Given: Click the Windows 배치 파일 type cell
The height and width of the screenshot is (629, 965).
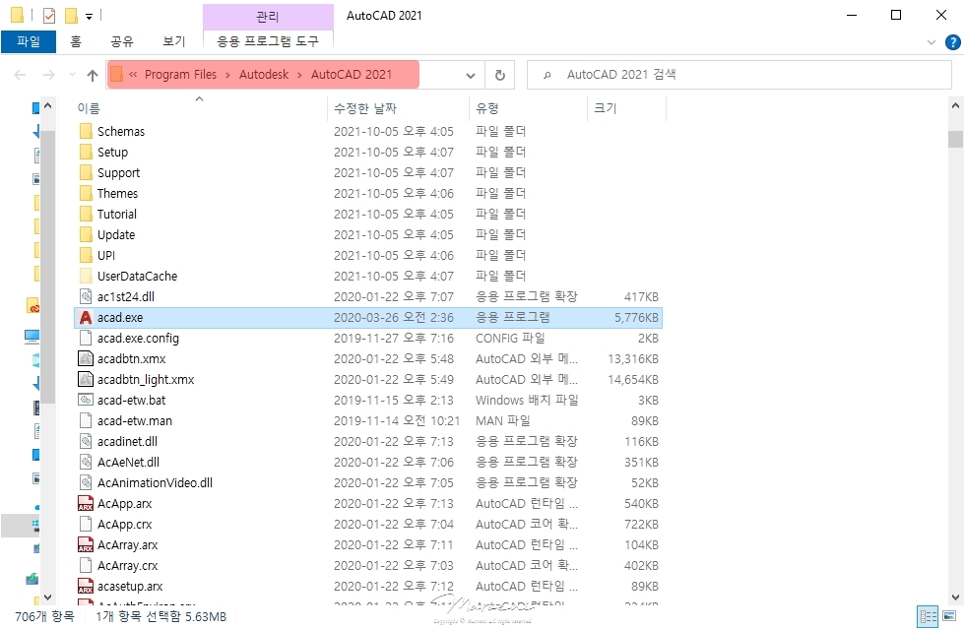Looking at the screenshot, I should pos(527,400).
